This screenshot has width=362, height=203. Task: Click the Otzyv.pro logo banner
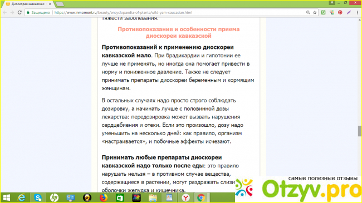coord(299,190)
